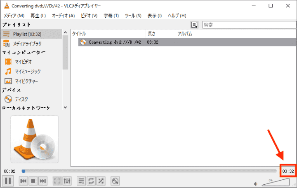297x188 pixels.
Task: Focus the 検索 search field
Action: click(249, 25)
